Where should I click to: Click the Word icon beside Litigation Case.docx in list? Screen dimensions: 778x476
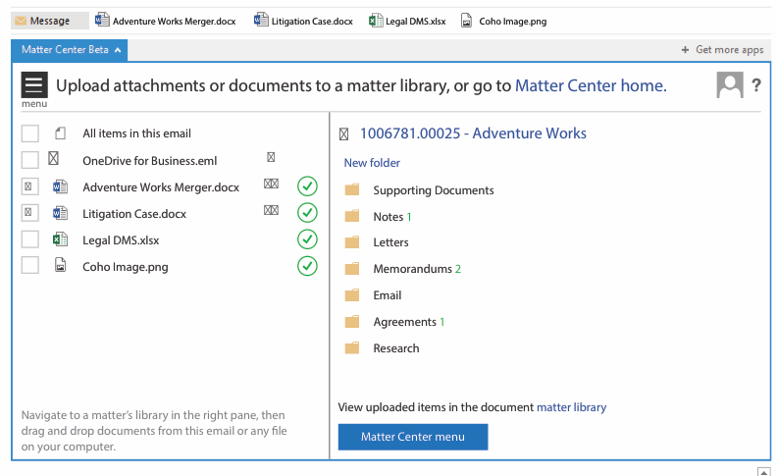pos(60,213)
